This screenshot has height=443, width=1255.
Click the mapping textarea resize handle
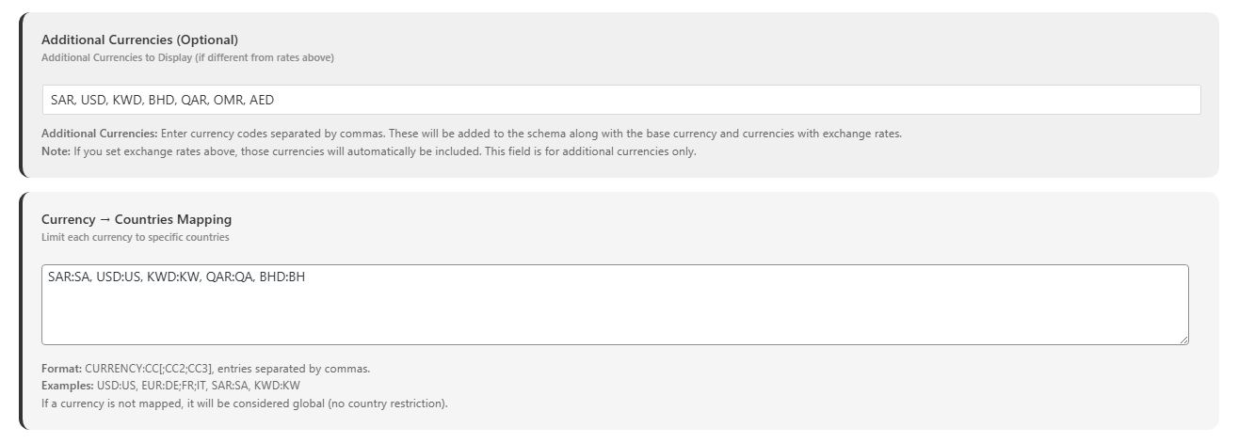[x=1183, y=339]
